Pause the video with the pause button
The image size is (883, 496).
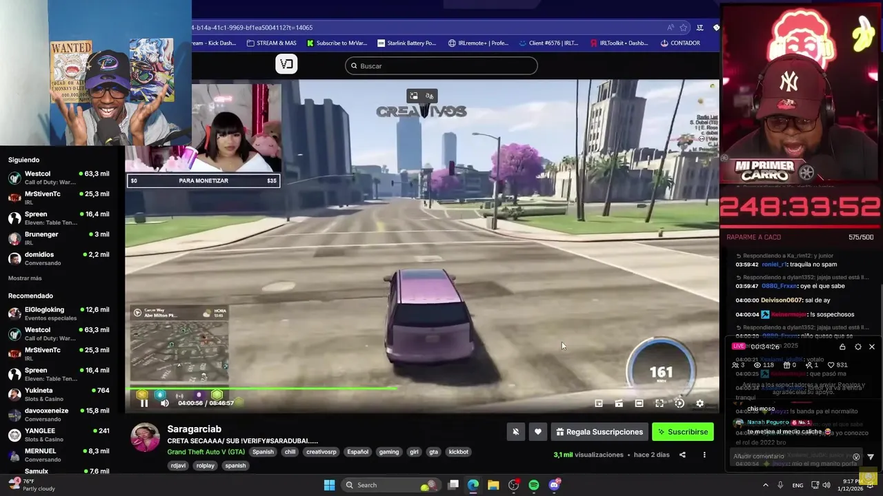(x=143, y=403)
